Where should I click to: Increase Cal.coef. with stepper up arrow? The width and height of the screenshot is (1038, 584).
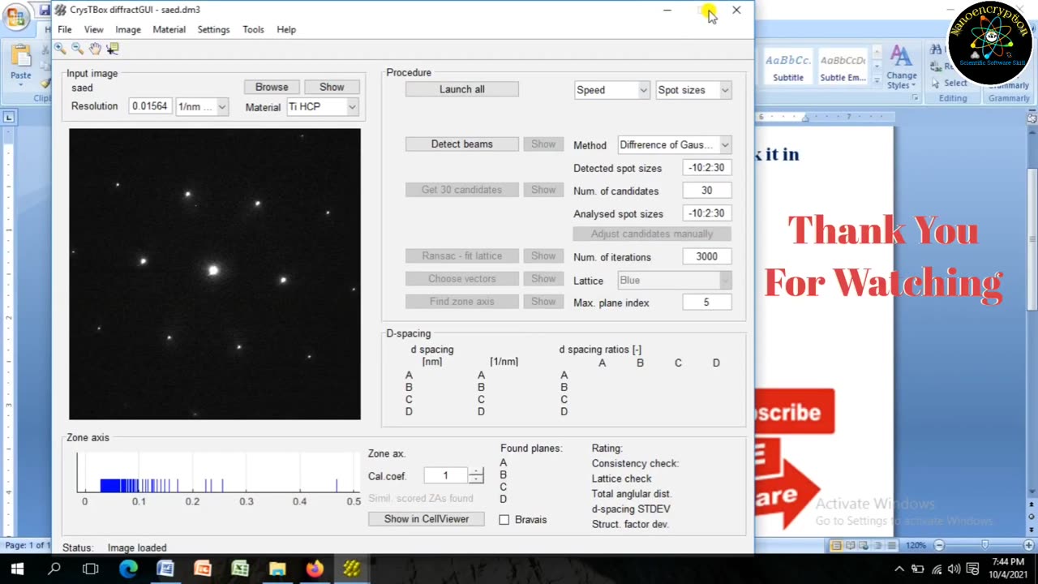476,472
